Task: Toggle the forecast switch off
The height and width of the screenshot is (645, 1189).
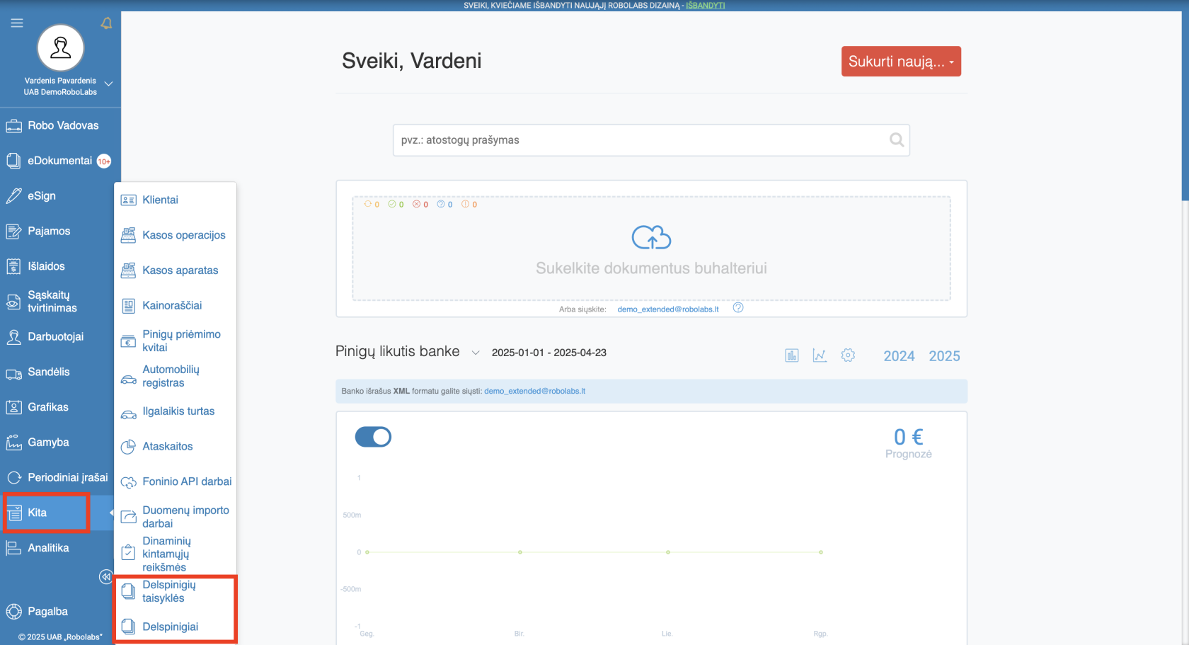Action: click(x=373, y=437)
